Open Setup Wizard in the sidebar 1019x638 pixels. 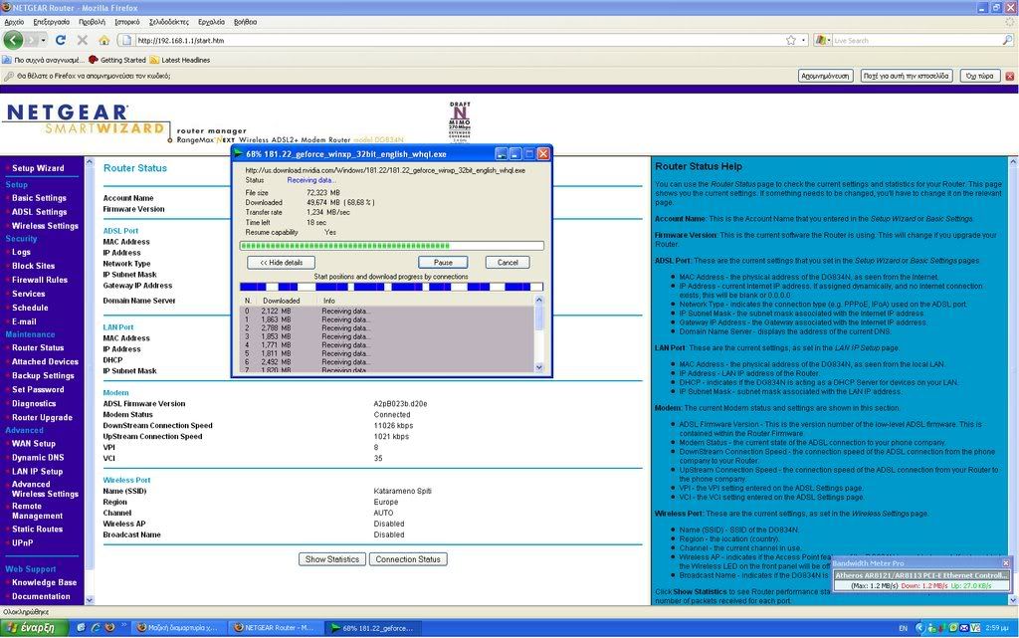38,168
